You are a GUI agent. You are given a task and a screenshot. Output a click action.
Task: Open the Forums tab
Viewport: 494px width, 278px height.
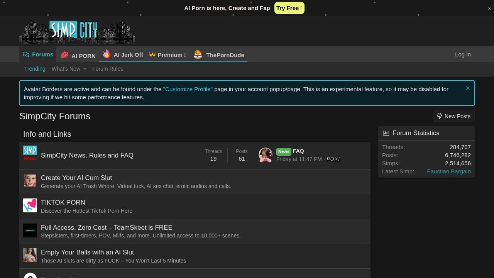(x=38, y=54)
